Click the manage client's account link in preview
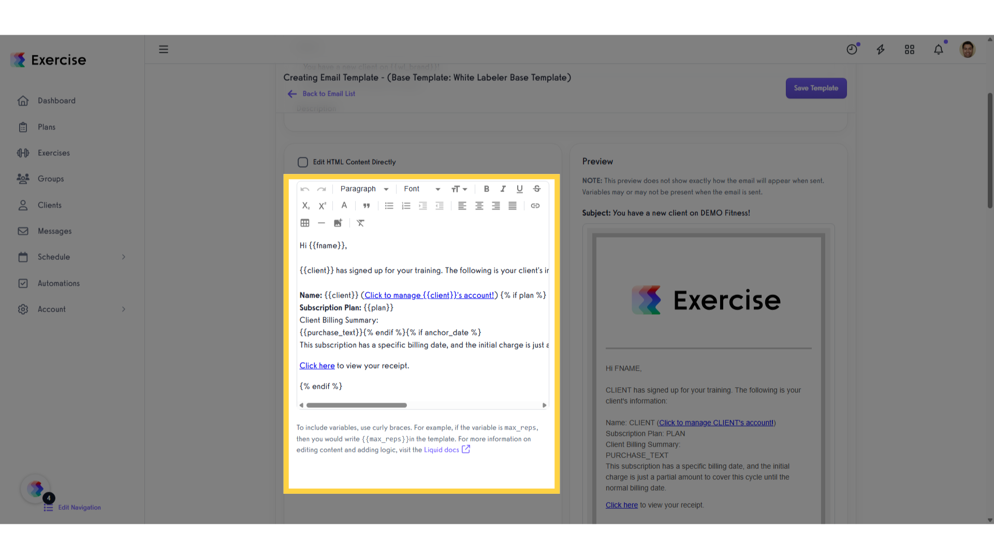Screen dimensions: 994x559 716,423
